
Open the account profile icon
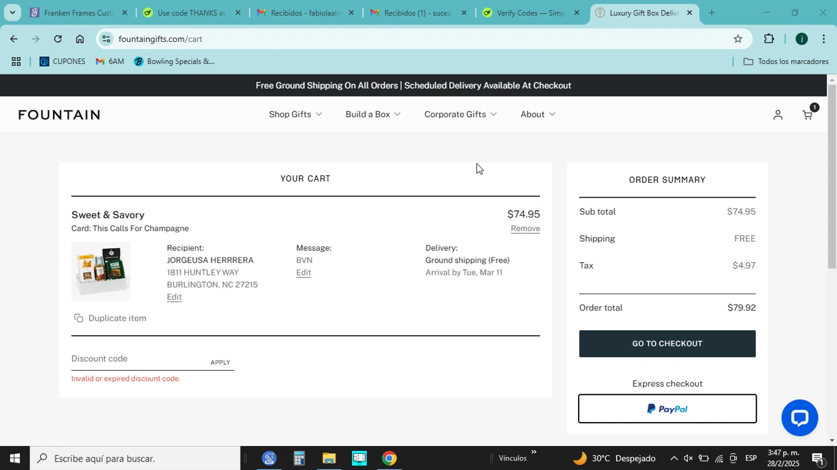coord(778,115)
